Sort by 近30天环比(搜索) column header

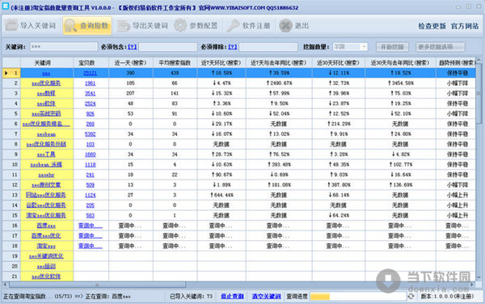(x=339, y=62)
